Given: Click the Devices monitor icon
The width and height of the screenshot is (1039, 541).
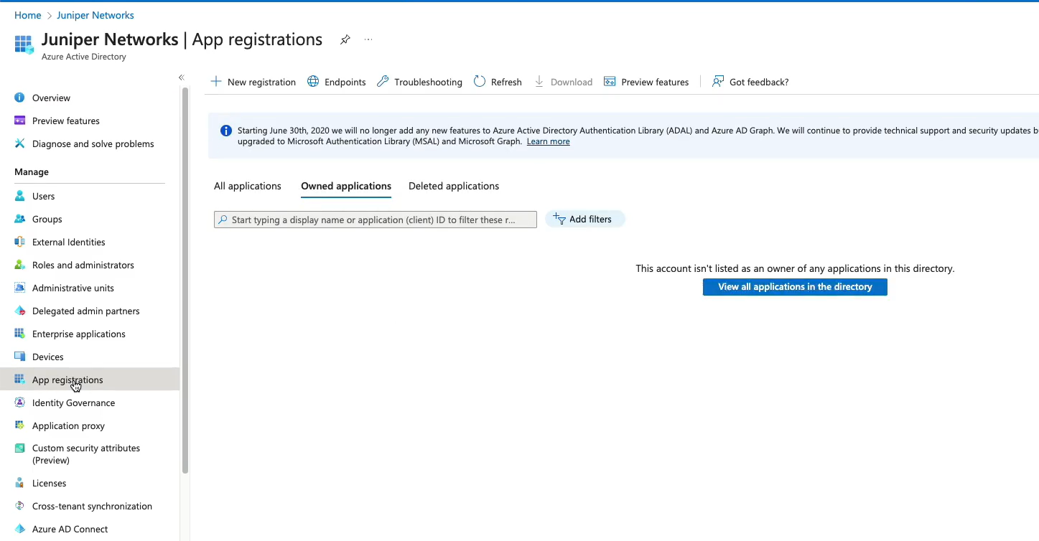Looking at the screenshot, I should [x=19, y=357].
